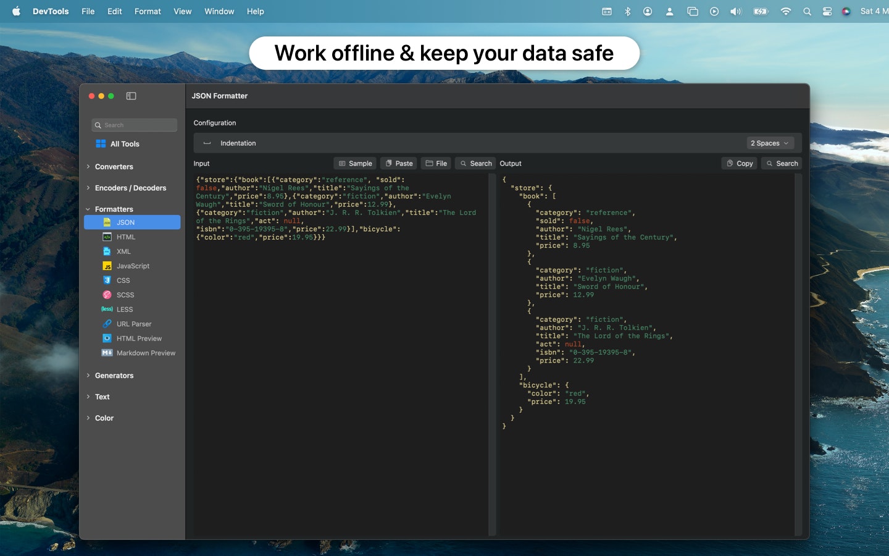Viewport: 889px width, 556px height.
Task: Open the Edit menu
Action: click(115, 11)
